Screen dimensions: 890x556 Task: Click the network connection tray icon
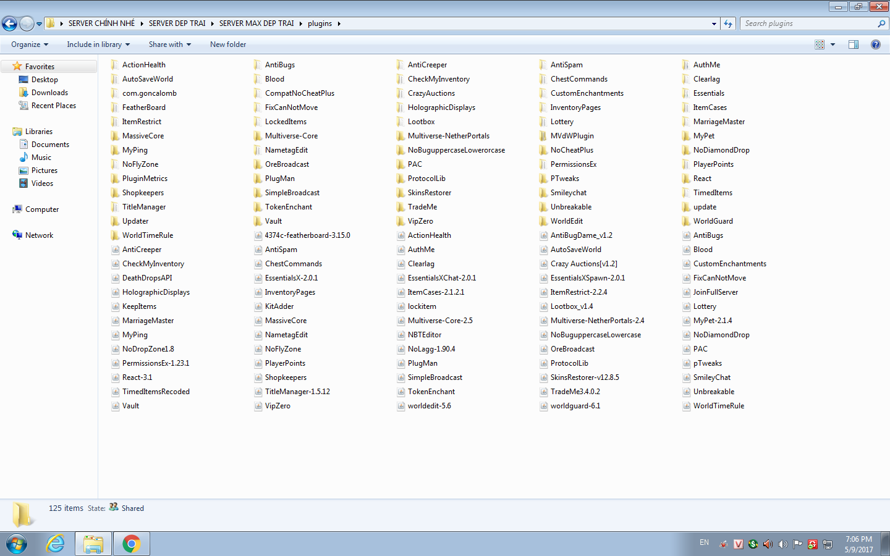click(828, 544)
